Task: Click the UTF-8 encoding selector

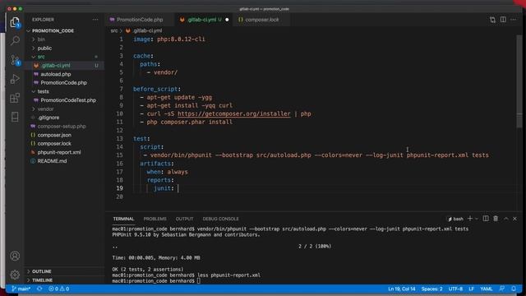Action: click(455, 289)
